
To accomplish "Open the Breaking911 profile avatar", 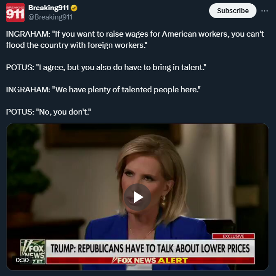I will click(15, 13).
